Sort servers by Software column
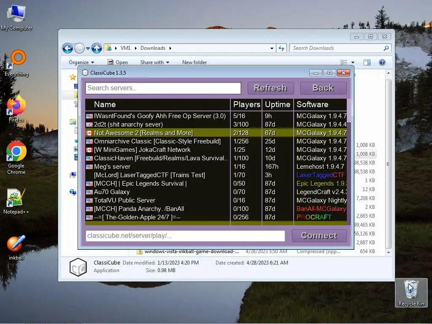This screenshot has width=432, height=324. click(321, 105)
